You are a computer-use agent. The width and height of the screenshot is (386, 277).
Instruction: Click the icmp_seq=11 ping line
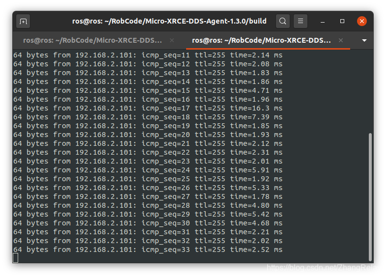[148, 55]
